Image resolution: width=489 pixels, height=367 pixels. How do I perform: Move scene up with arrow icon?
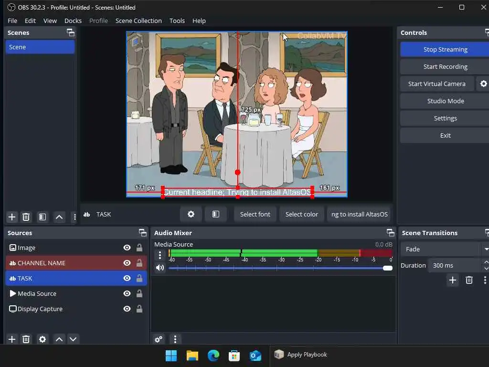point(59,217)
